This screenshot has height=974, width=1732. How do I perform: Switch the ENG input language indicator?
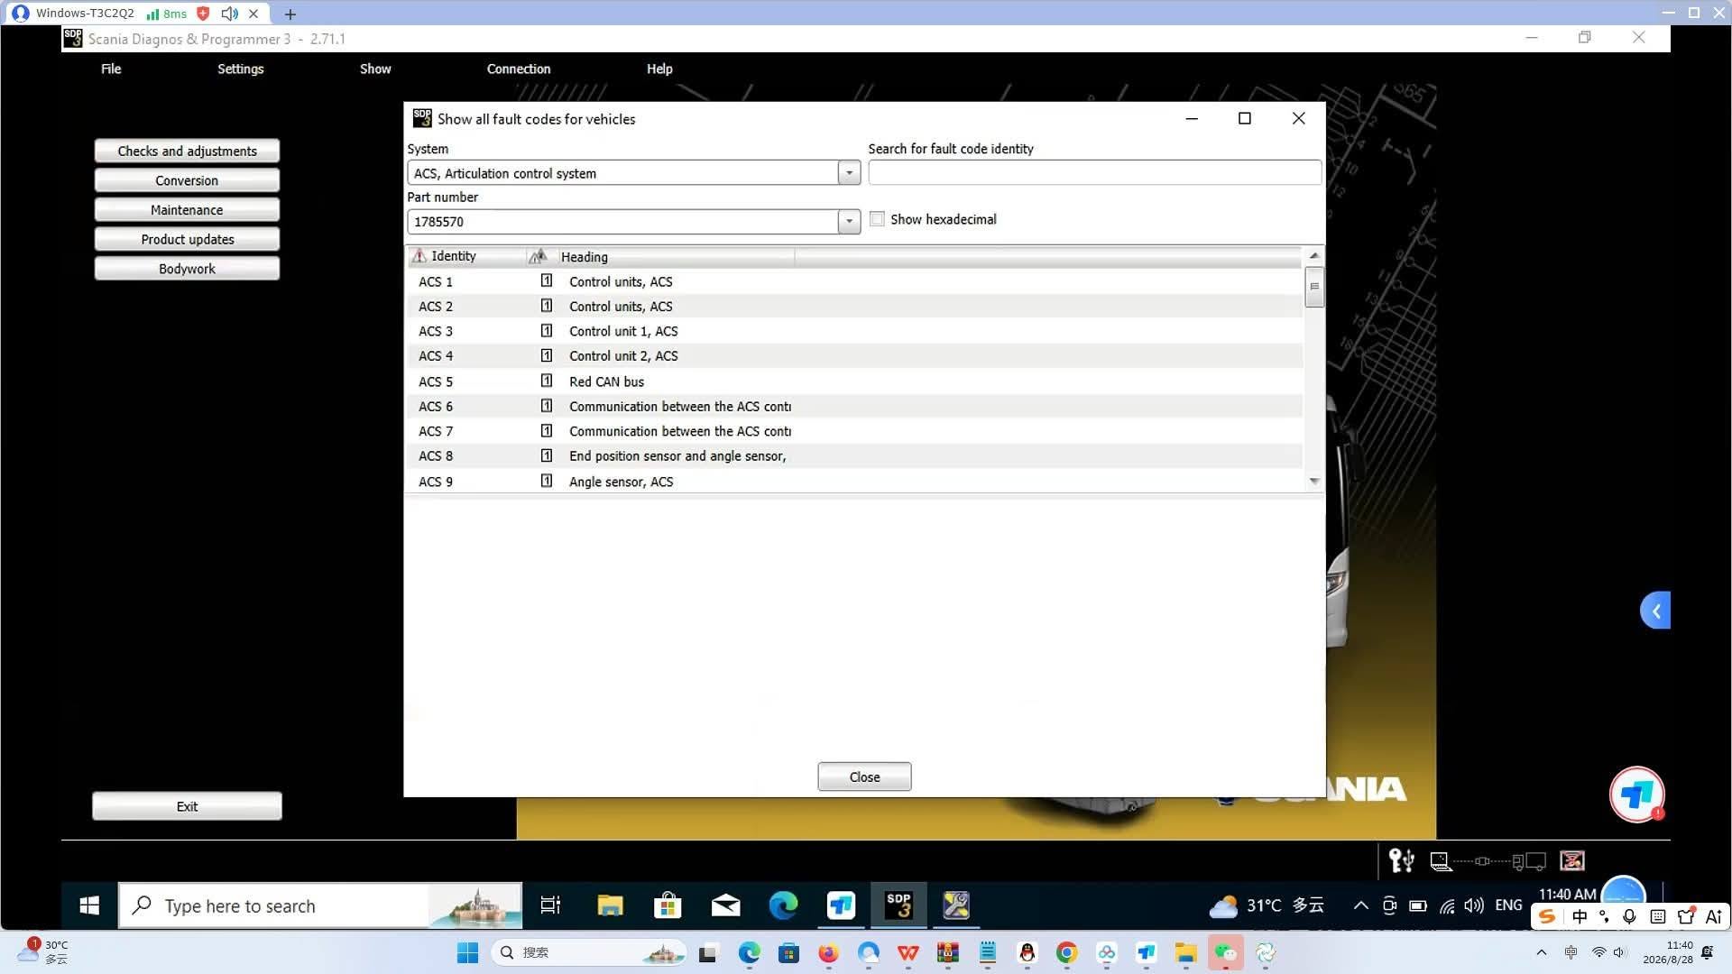[x=1508, y=905]
